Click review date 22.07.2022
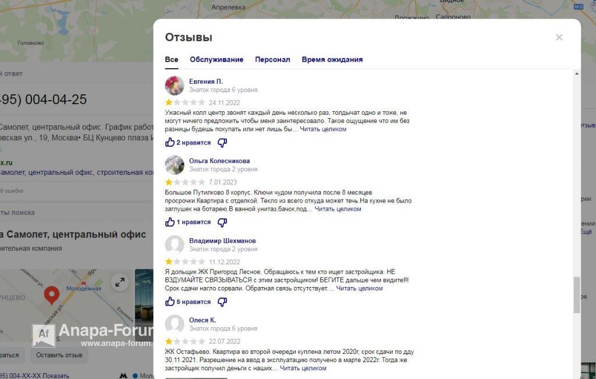 (224, 341)
